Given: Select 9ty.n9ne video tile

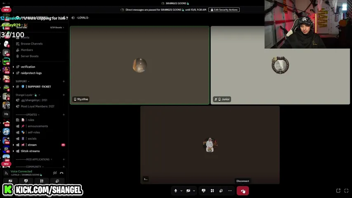Looking at the screenshot, I should click(x=139, y=65).
